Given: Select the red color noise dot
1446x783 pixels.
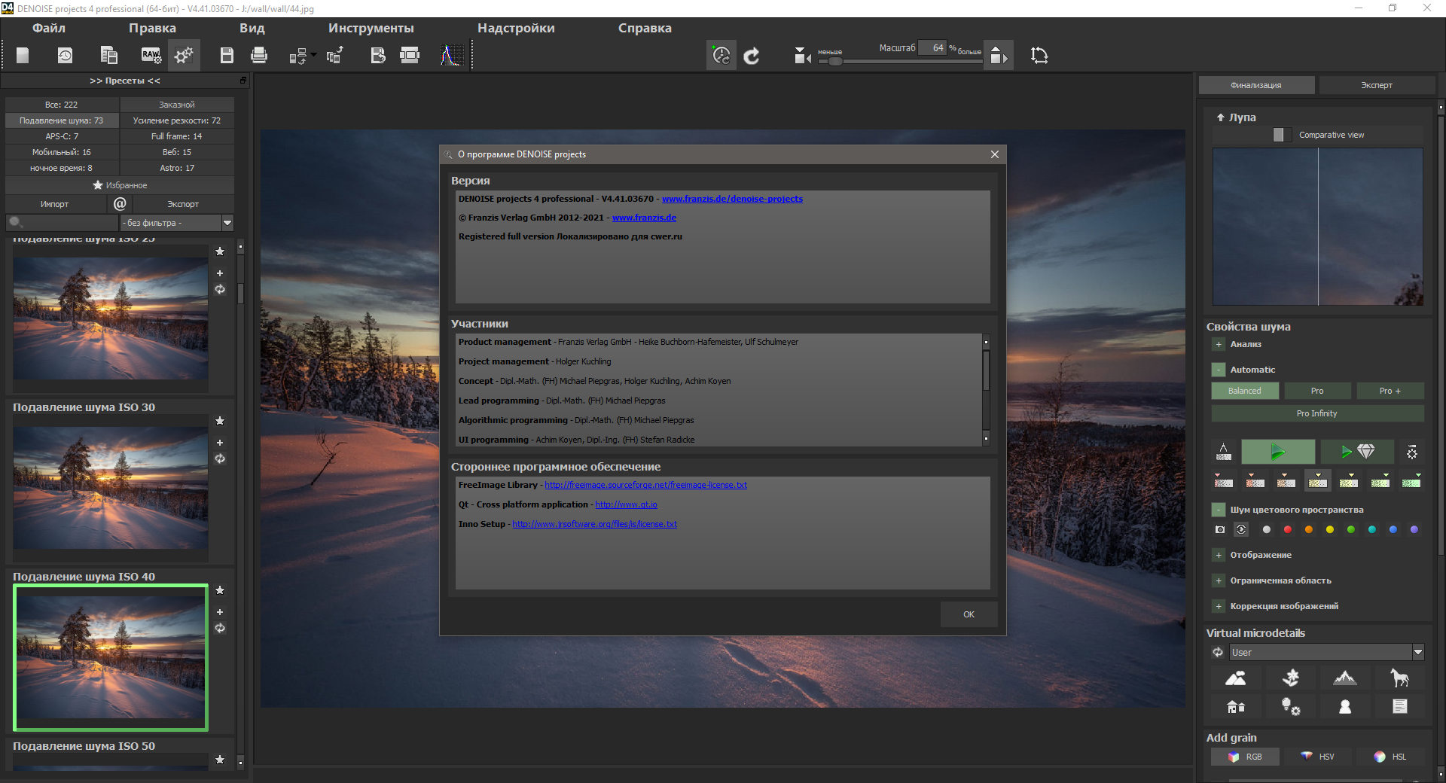Looking at the screenshot, I should pos(1288,529).
